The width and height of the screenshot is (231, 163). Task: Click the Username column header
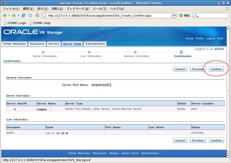pyautogui.click(x=26, y=127)
